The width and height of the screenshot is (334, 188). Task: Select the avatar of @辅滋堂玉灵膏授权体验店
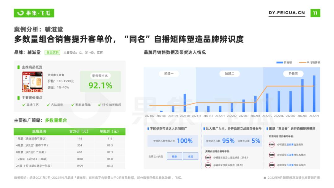coord(272,165)
